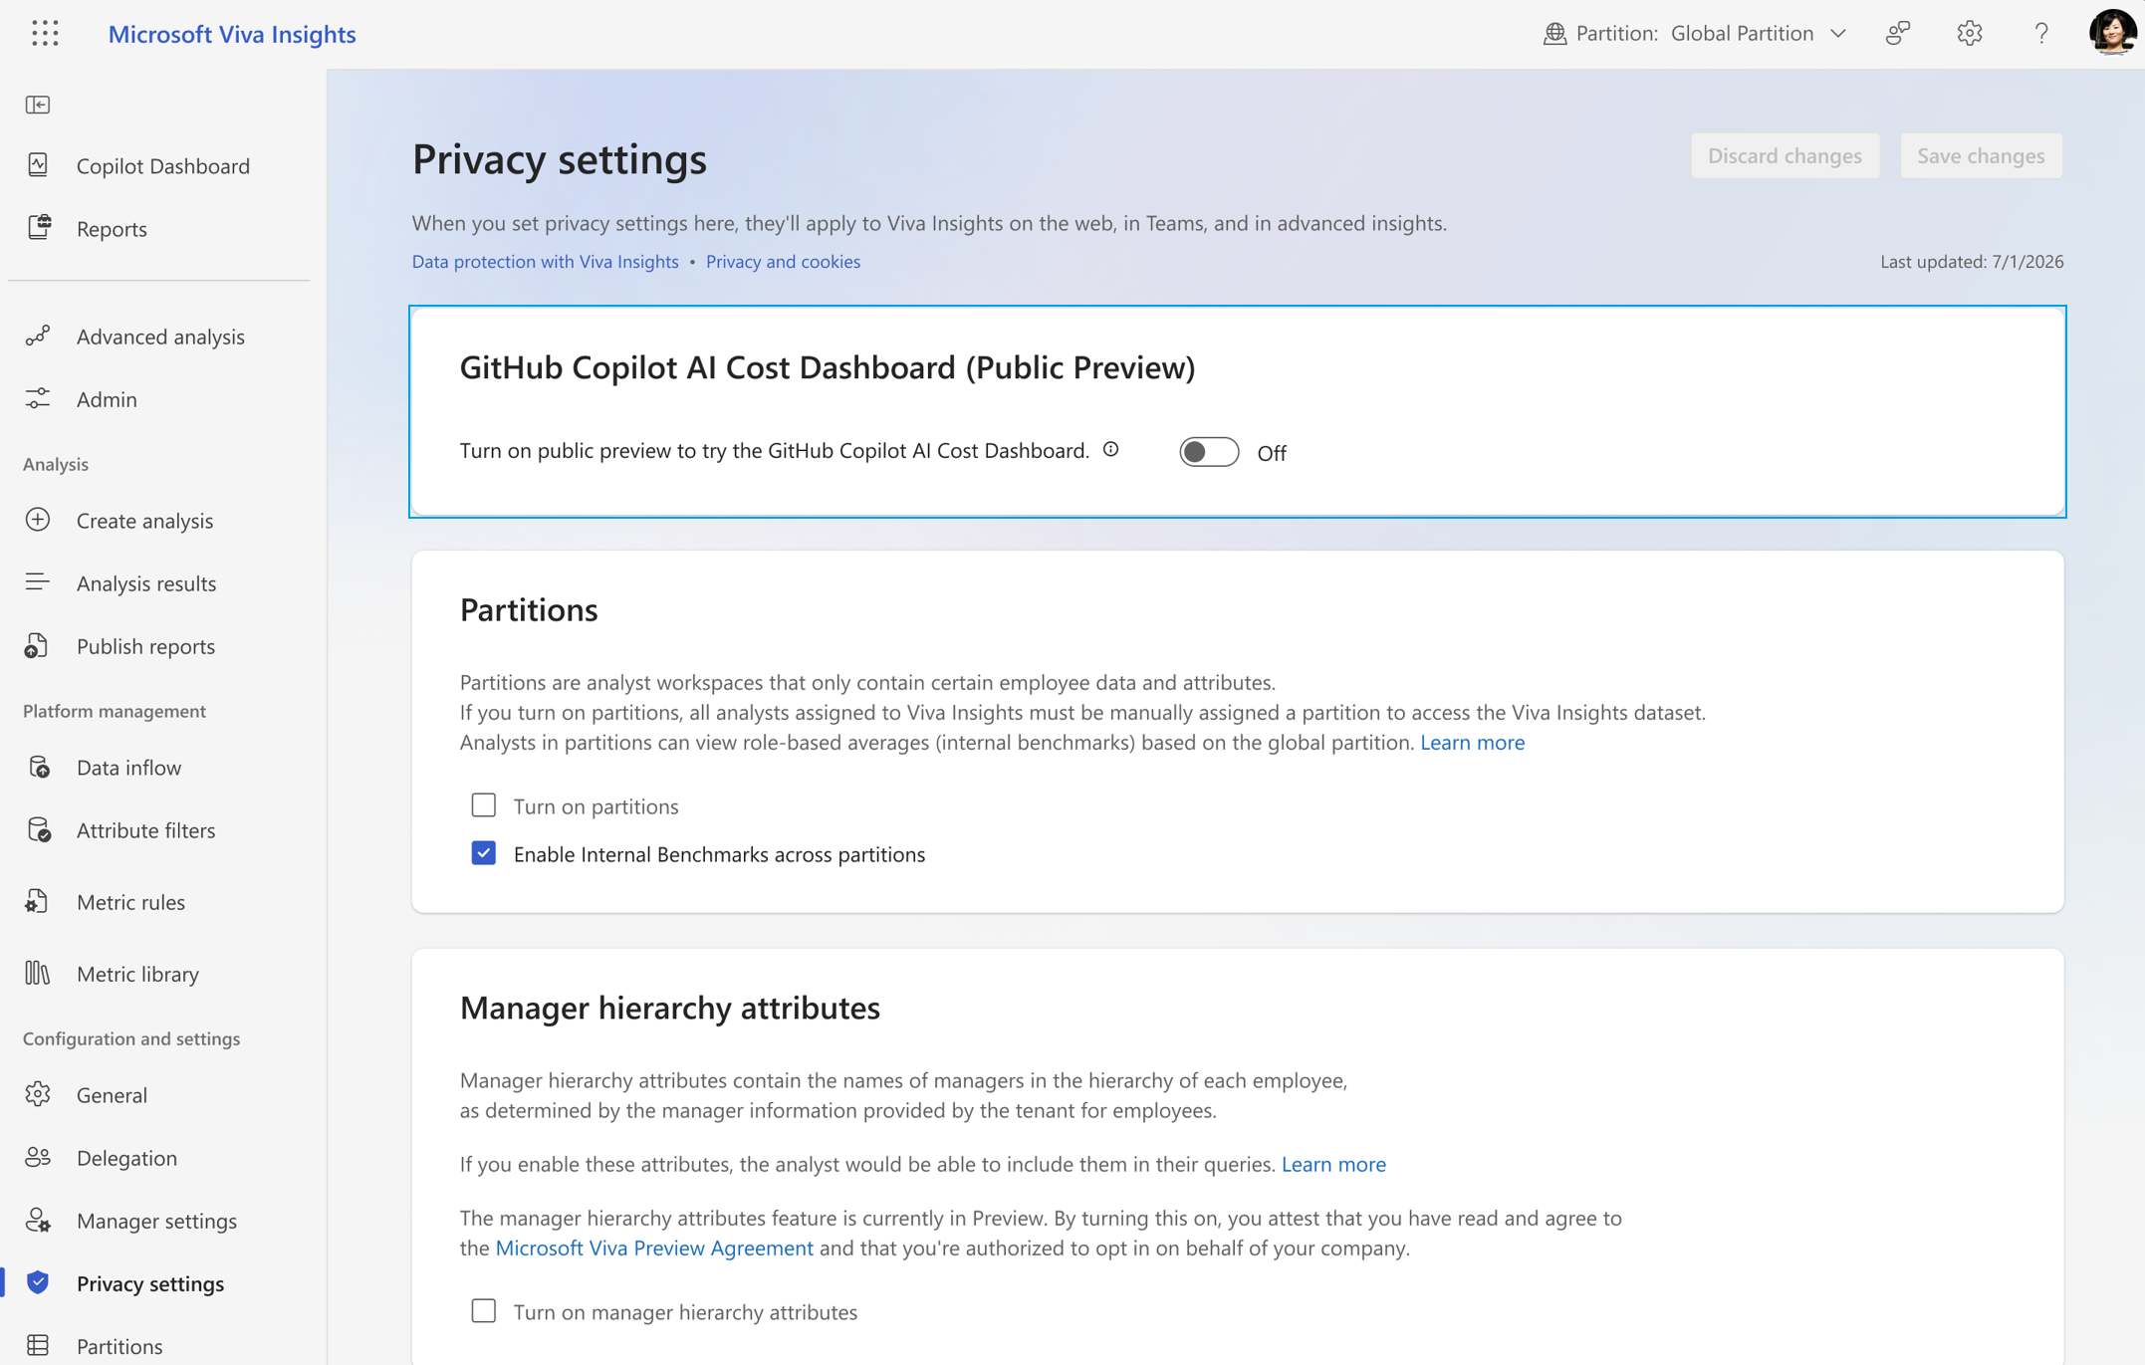Image resolution: width=2145 pixels, height=1365 pixels.
Task: Uncheck Enable Internal Benchmarks across partitions
Action: [483, 853]
